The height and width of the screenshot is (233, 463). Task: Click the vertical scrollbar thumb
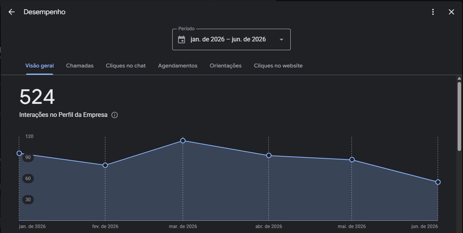(x=459, y=116)
